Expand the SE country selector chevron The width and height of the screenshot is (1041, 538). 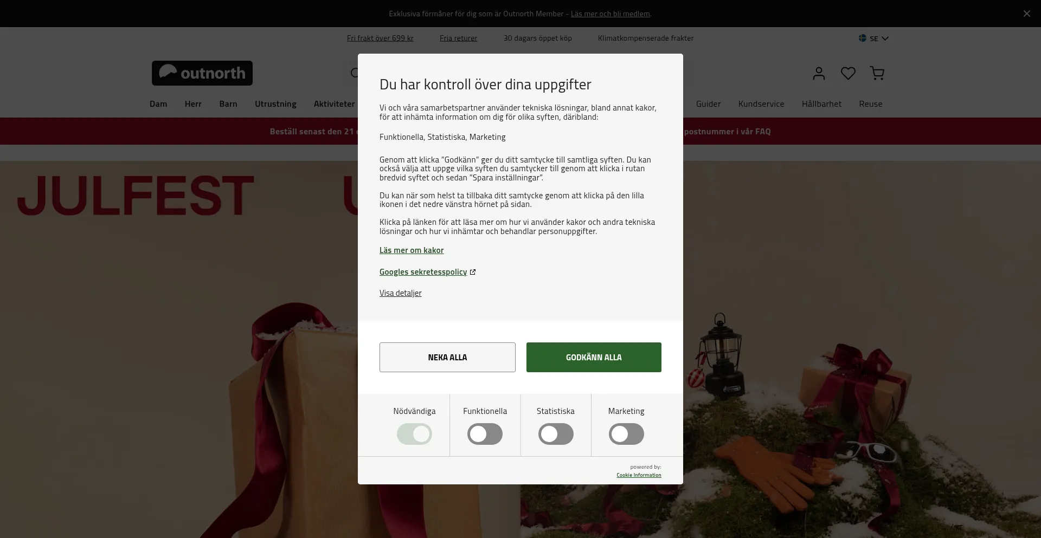(x=885, y=38)
